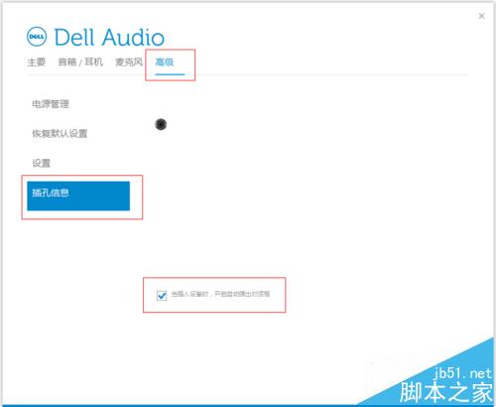Toggle the auto popup dialog checkbox
This screenshot has width=496, height=407.
[x=162, y=295]
